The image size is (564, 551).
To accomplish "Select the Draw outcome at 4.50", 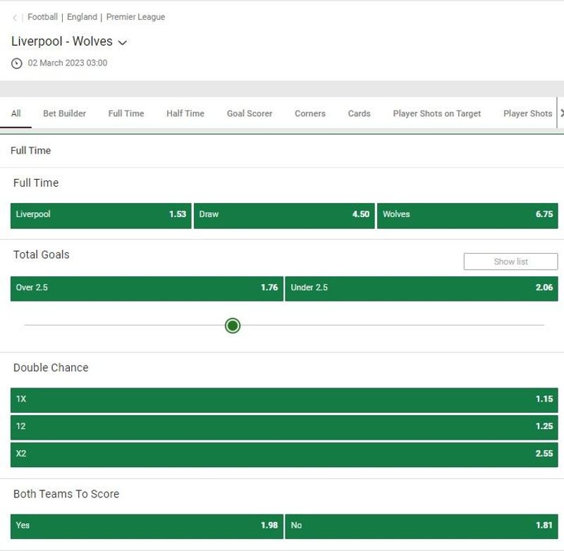I will (x=284, y=216).
